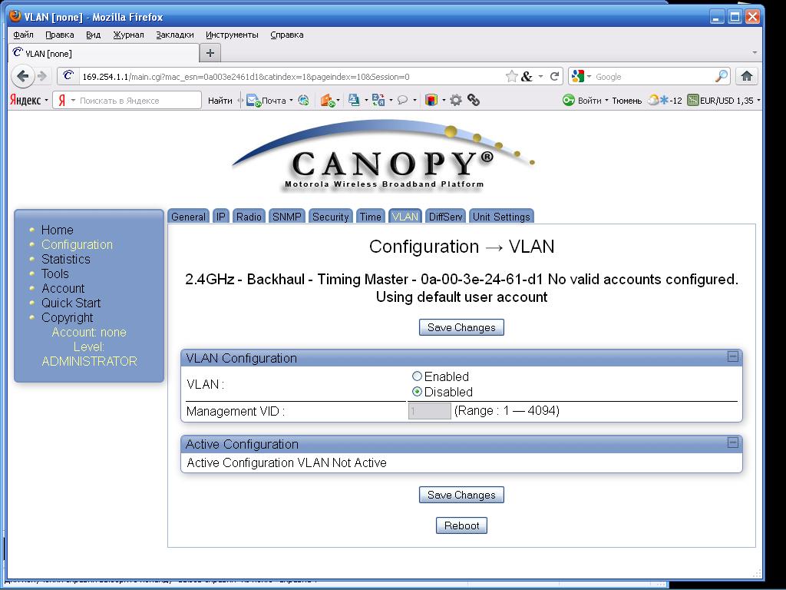Click the document icon in the Yandex toolbar
The image size is (786, 590).
(354, 101)
